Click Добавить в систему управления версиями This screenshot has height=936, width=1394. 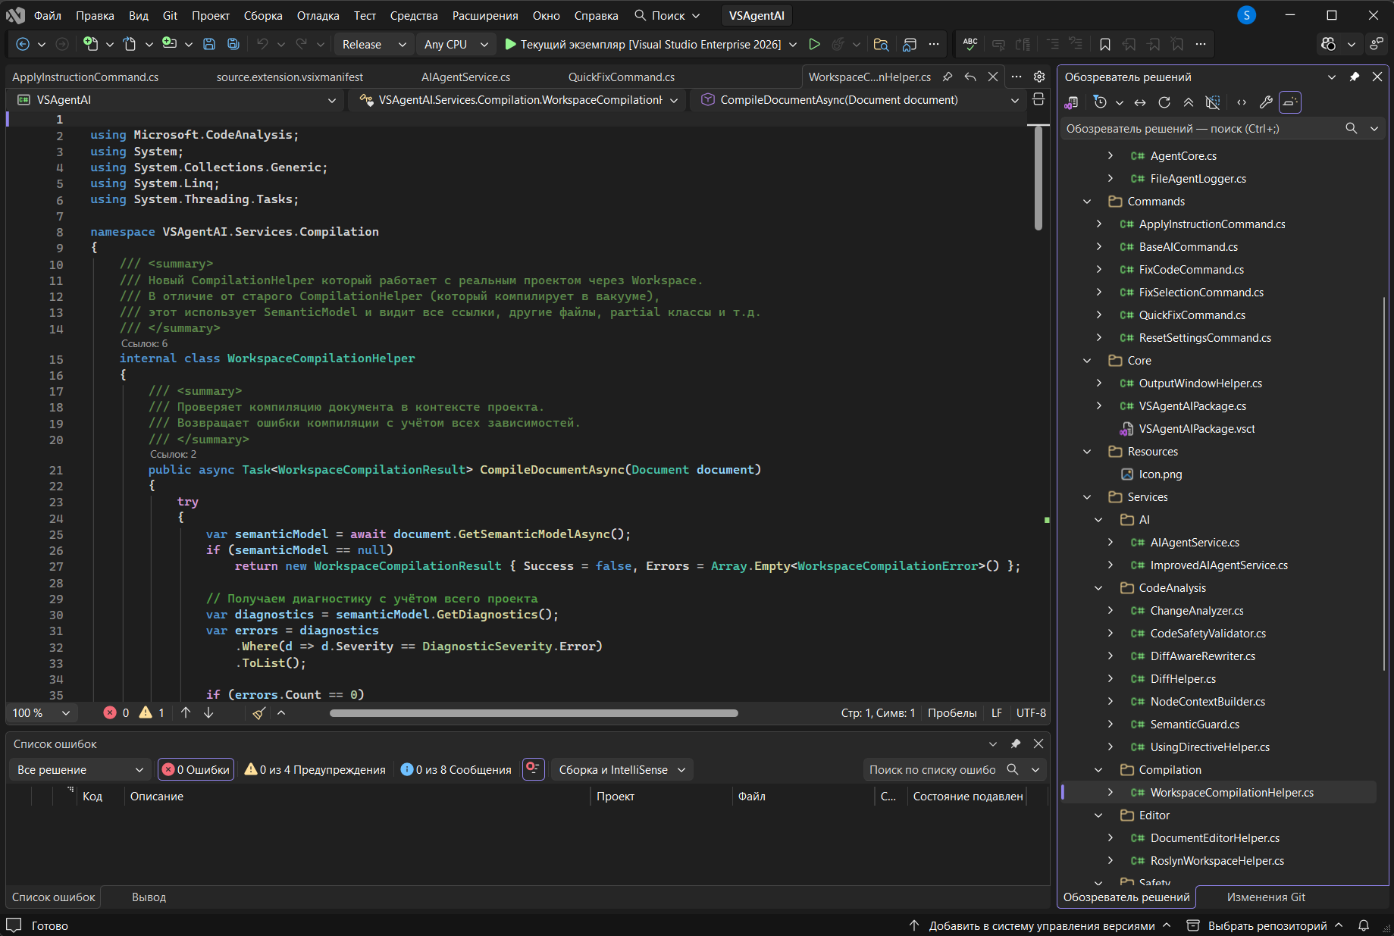[1041, 925]
